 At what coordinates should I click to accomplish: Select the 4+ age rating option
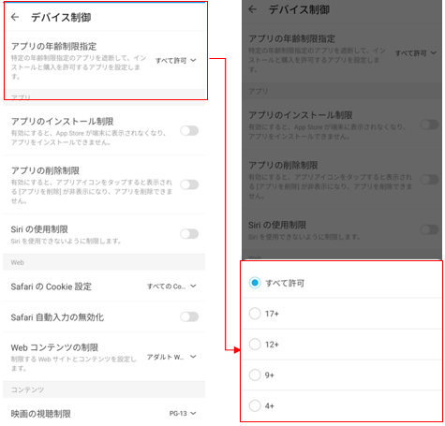pos(342,405)
